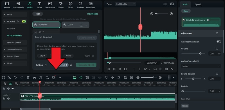The width and height of the screenshot is (225, 110).
Task: Click the Object prompt tag
Action: (x=42, y=56)
